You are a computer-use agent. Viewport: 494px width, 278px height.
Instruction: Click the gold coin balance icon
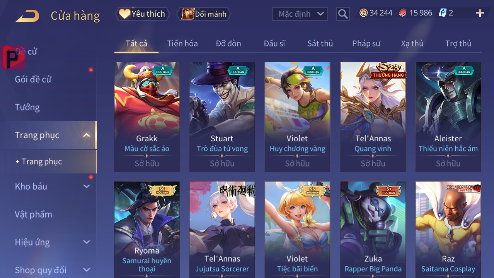(363, 13)
